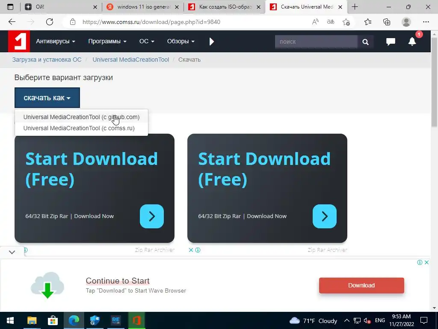Close the right ad with the X icon

[x=191, y=250]
